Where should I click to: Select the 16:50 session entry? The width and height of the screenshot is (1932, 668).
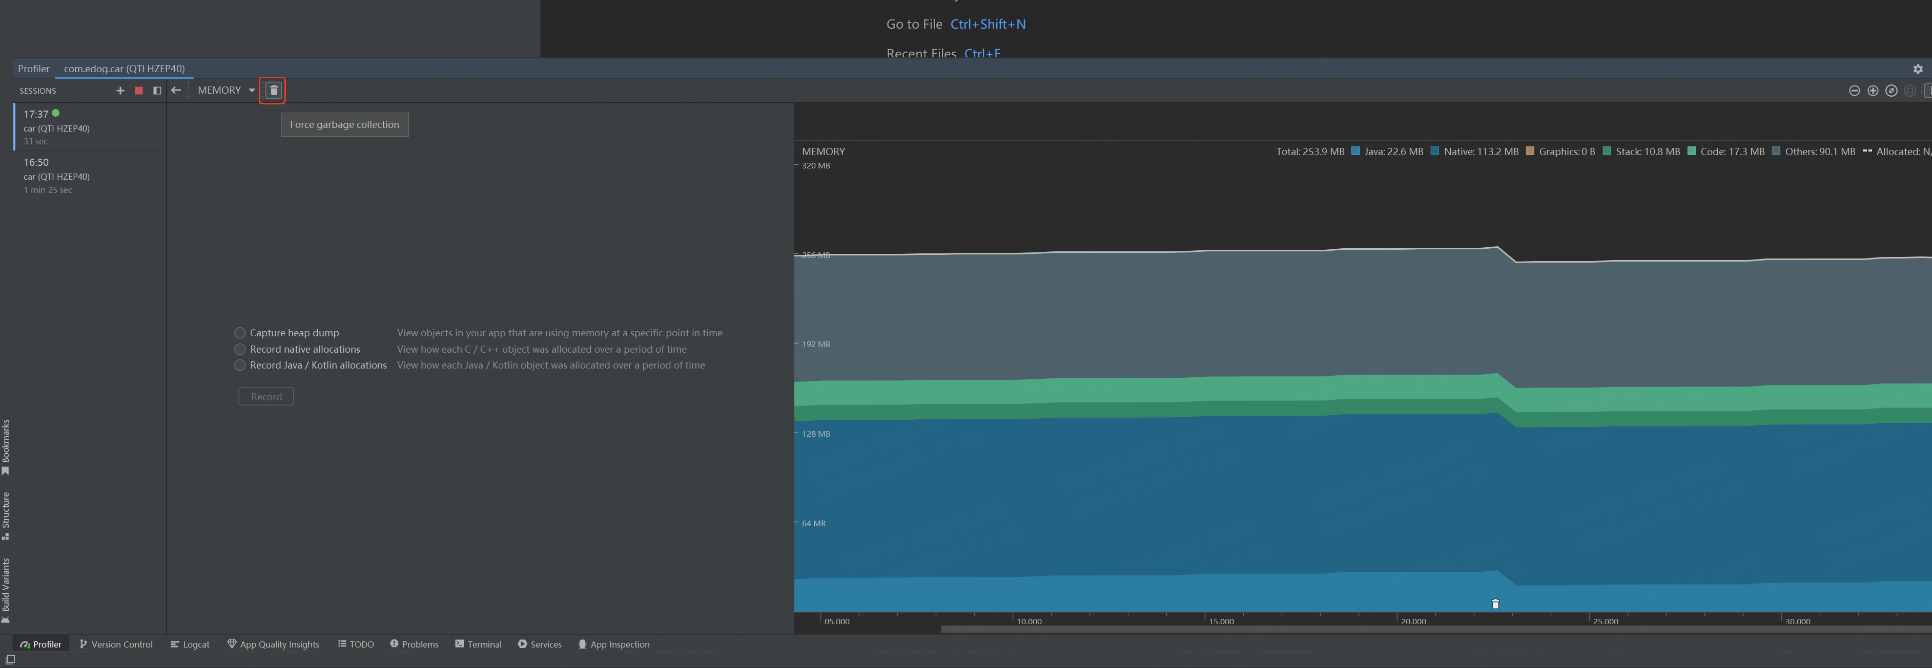tap(90, 175)
